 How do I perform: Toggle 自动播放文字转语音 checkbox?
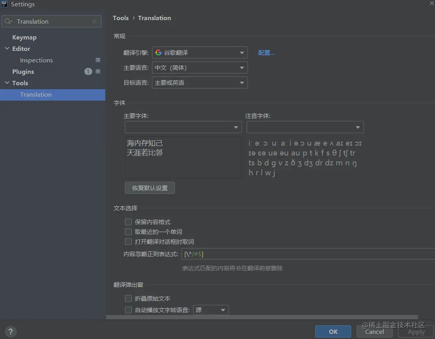click(128, 310)
